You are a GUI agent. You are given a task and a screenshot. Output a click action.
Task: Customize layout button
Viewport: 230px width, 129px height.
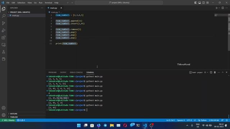click(207, 3)
